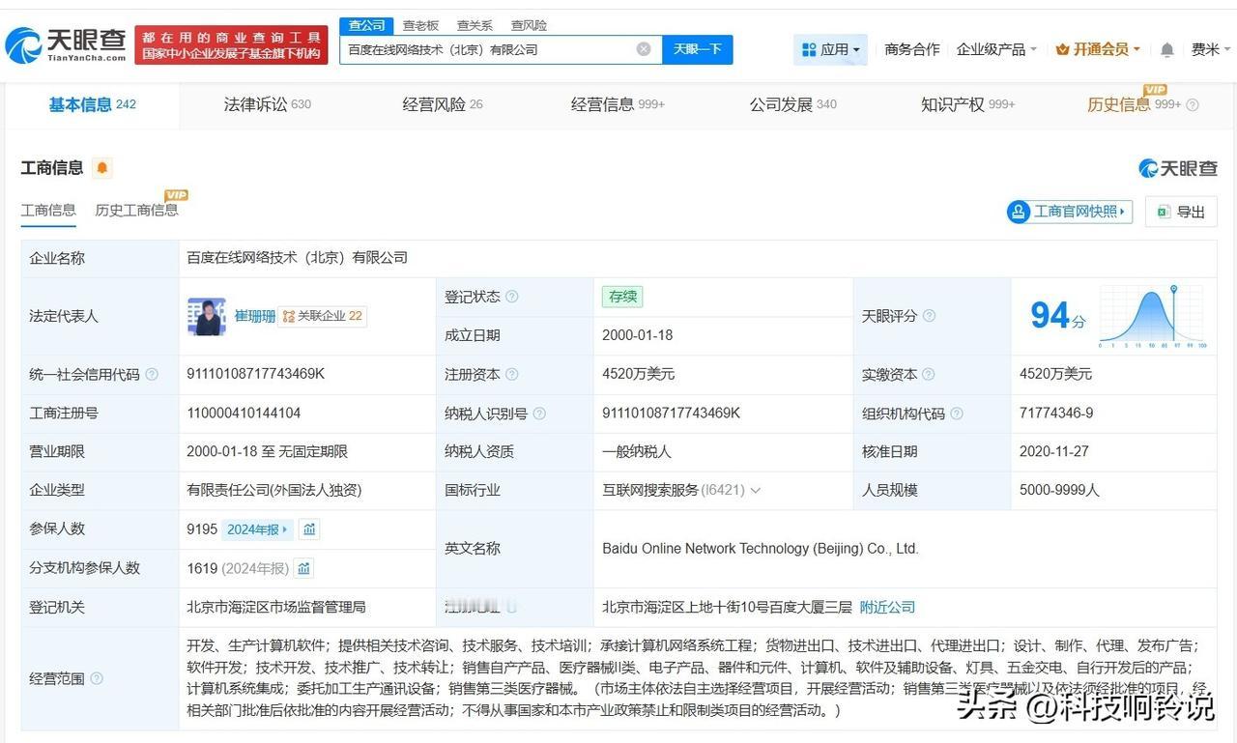This screenshot has height=743, width=1237.
Task: Switch to the 知识产权 tab
Action: click(968, 105)
